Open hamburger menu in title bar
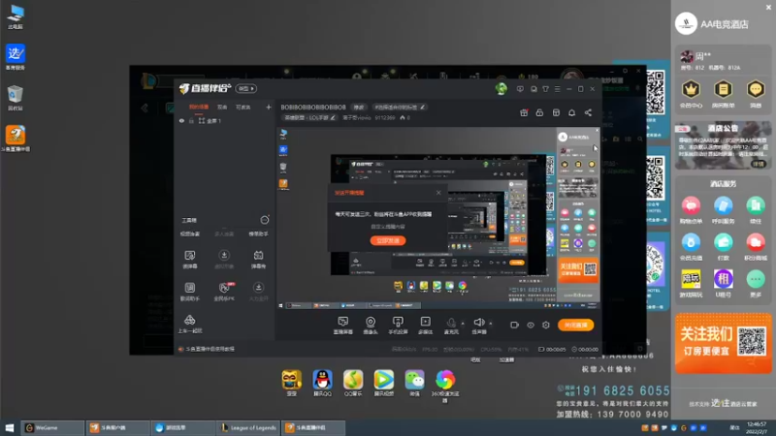This screenshot has width=776, height=436. coord(557,89)
